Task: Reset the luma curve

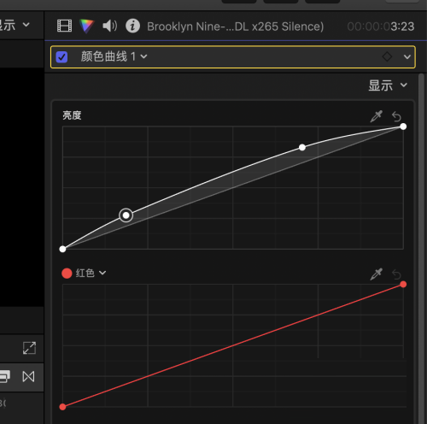Action: click(x=396, y=116)
